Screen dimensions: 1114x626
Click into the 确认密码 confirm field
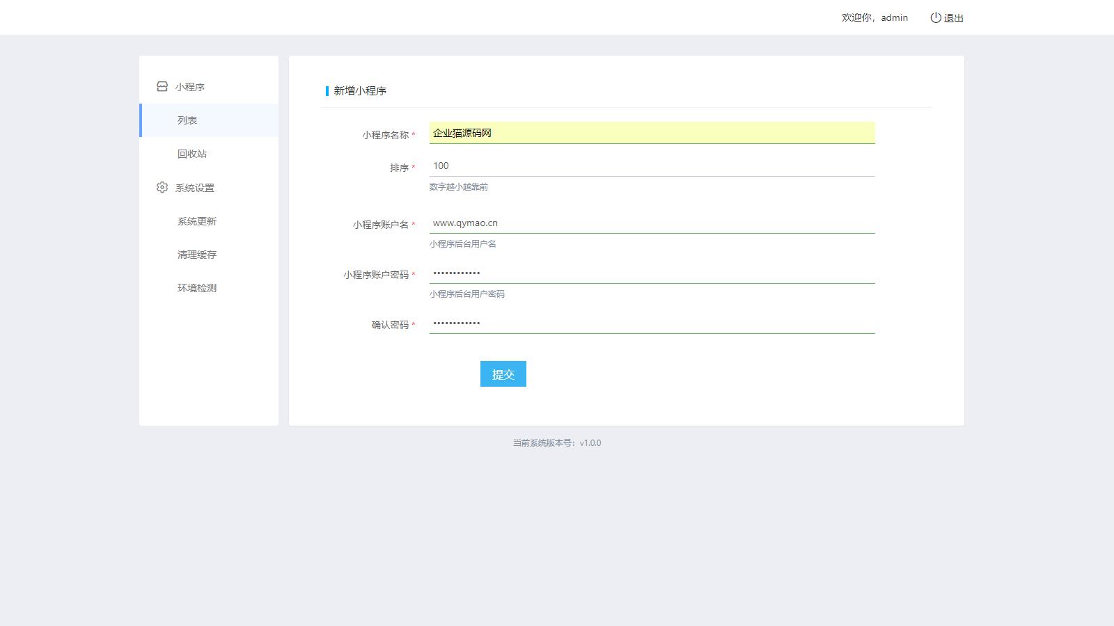pyautogui.click(x=652, y=323)
